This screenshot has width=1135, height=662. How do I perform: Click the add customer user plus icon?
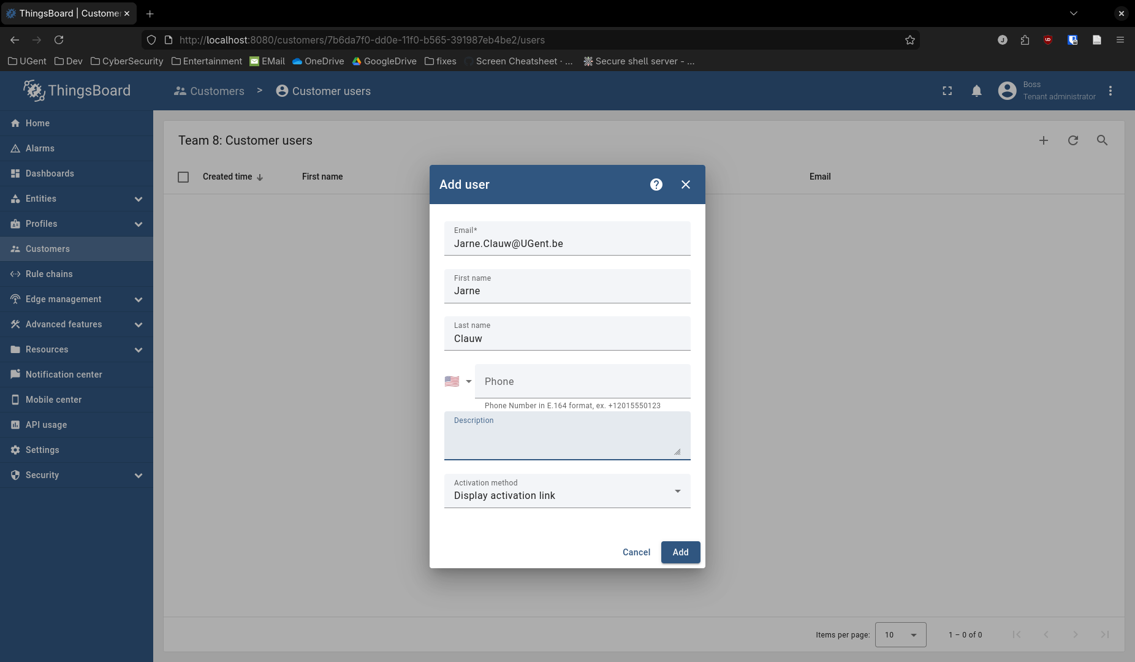pyautogui.click(x=1043, y=140)
